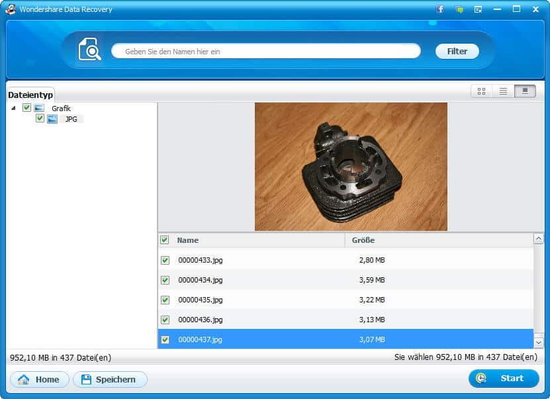Viewport: 550px width, 399px height.
Task: Click the 3,59 MB size value
Action: pos(372,280)
